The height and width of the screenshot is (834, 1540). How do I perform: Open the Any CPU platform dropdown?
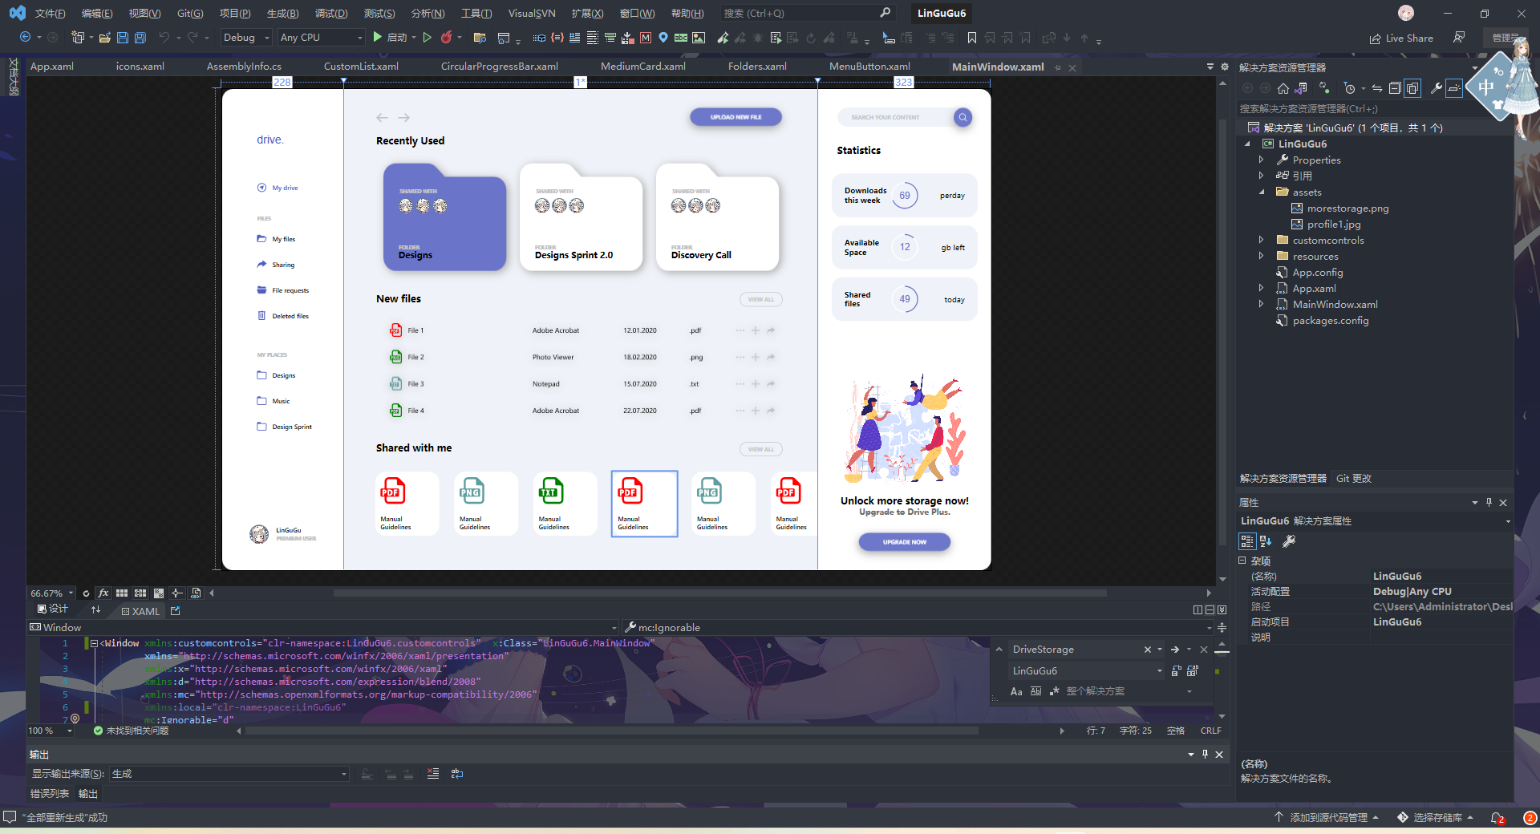pyautogui.click(x=321, y=38)
